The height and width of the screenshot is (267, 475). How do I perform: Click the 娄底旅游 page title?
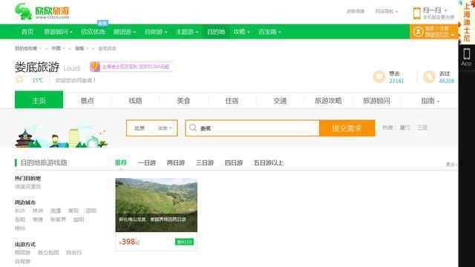(37, 67)
